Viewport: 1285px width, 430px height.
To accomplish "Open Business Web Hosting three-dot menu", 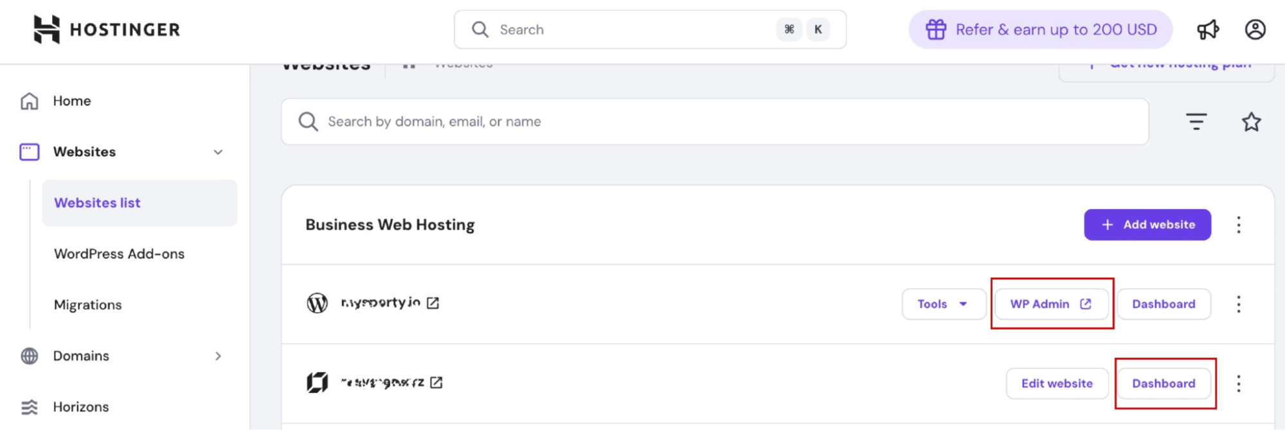I will 1239,225.
